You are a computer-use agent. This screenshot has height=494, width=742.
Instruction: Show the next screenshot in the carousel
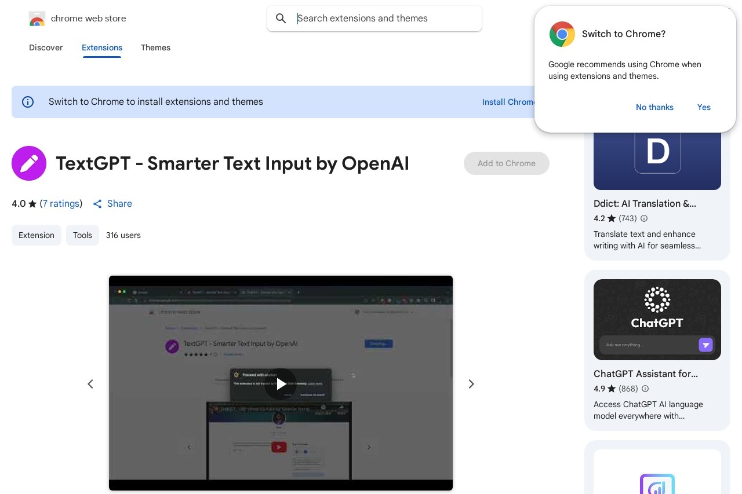coord(471,384)
